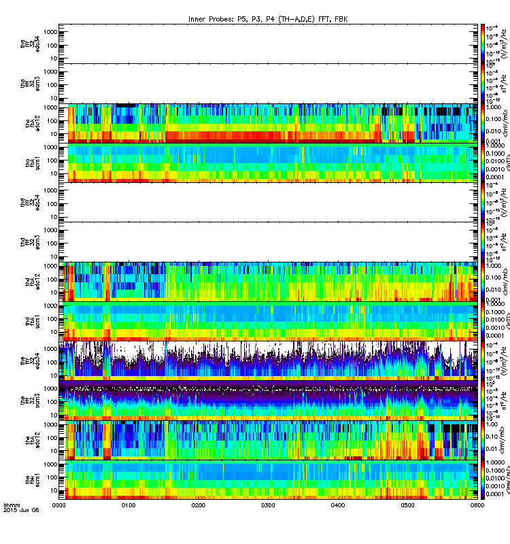Screen dimensions: 510x544
Task: Click the 10 tick of the fbk scm1 panel
Action: pyautogui.click(x=54, y=490)
